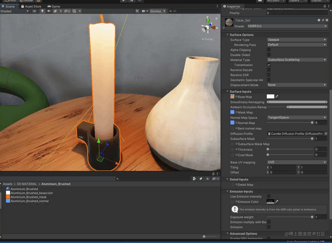The width and height of the screenshot is (332, 243).
Task: Toggle scene lighting with the lightbulb icon
Action: 42,11
